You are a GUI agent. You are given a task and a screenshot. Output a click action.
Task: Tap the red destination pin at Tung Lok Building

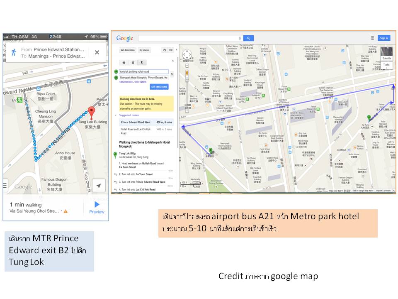[91, 113]
